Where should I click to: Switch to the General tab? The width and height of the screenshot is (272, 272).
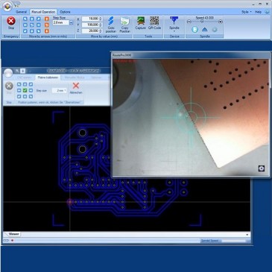click(21, 12)
